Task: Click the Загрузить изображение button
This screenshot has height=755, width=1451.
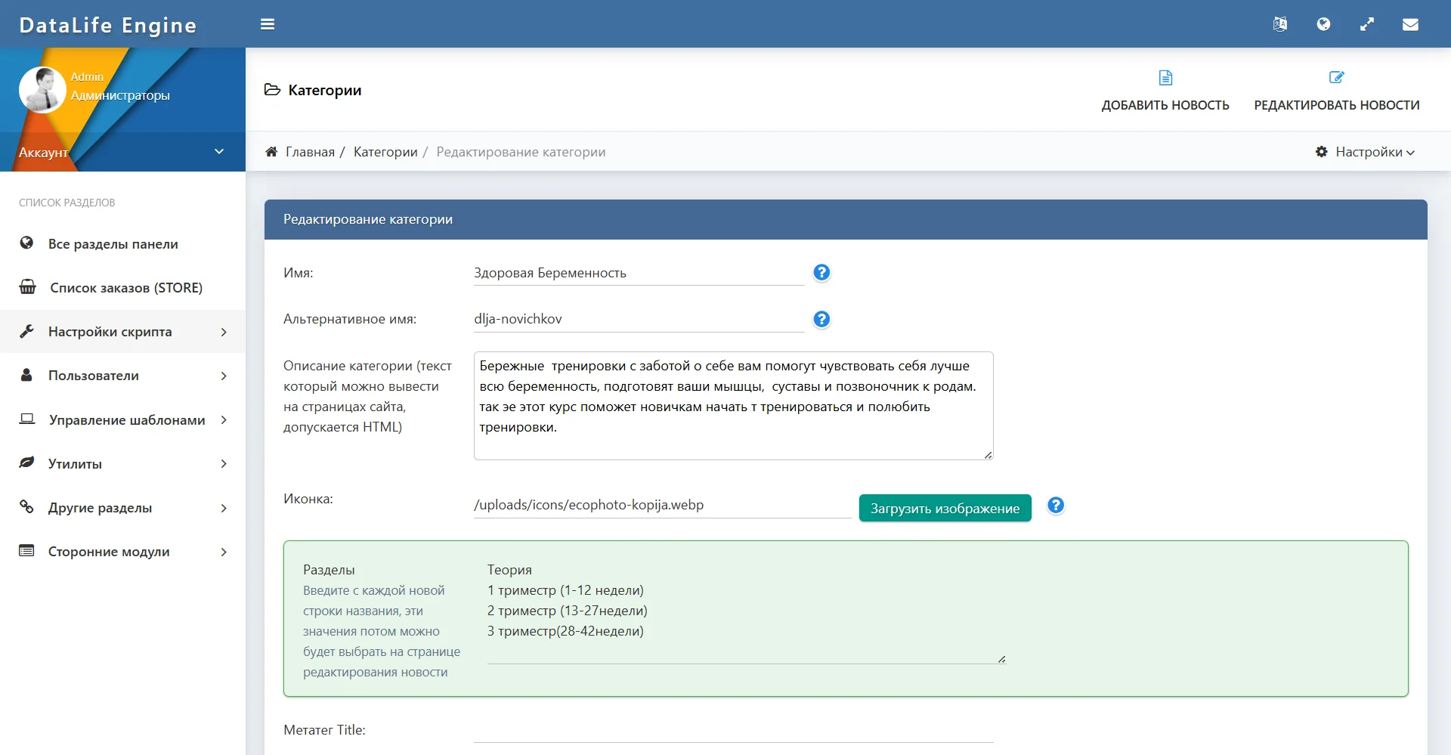Action: [945, 509]
